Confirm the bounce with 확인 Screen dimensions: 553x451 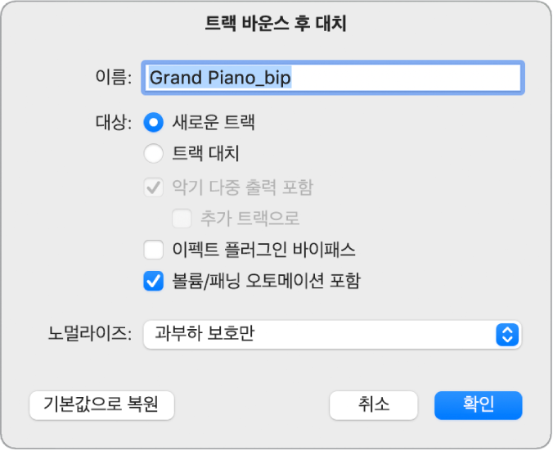click(x=479, y=404)
